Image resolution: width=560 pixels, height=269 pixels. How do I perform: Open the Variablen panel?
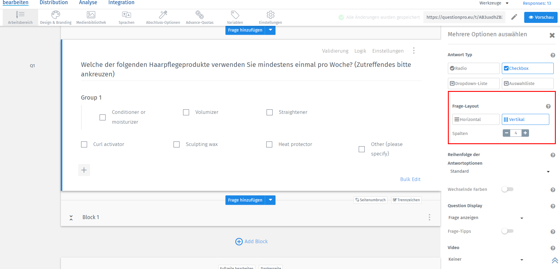[x=235, y=17]
